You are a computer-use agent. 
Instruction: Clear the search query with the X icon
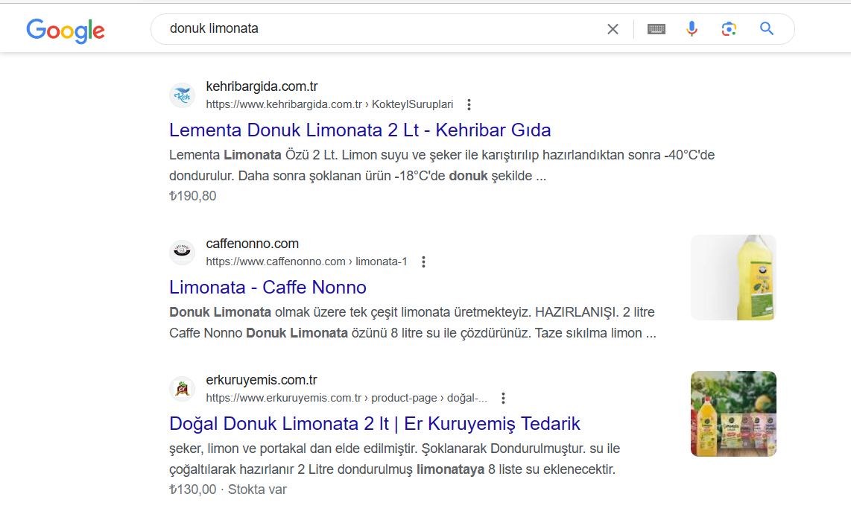tap(613, 29)
